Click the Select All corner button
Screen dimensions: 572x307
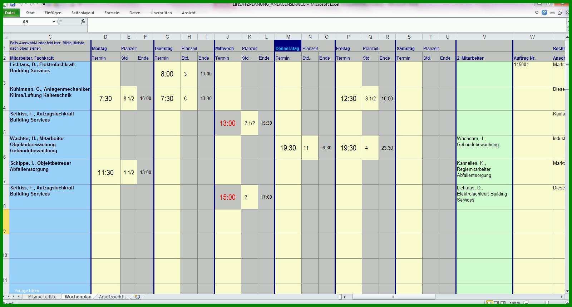tap(6, 37)
